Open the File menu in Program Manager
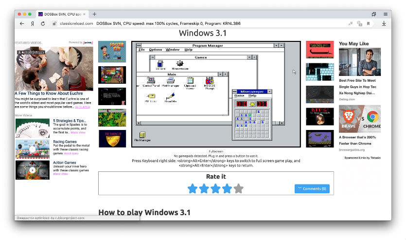Viewport: 406px width, 240px height. (x=141, y=50)
